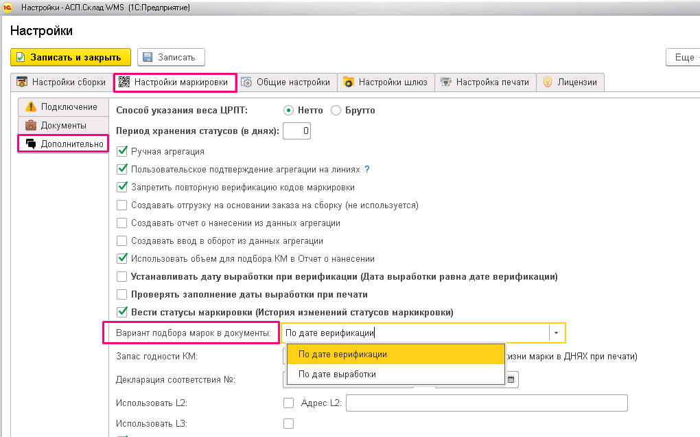Click the chat bubbles icon next to Дополнительно
Viewport: 700px width, 437px height.
(31, 144)
